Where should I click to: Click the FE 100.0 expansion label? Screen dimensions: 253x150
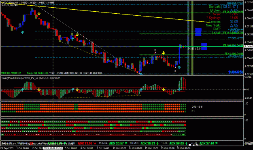(233, 46)
